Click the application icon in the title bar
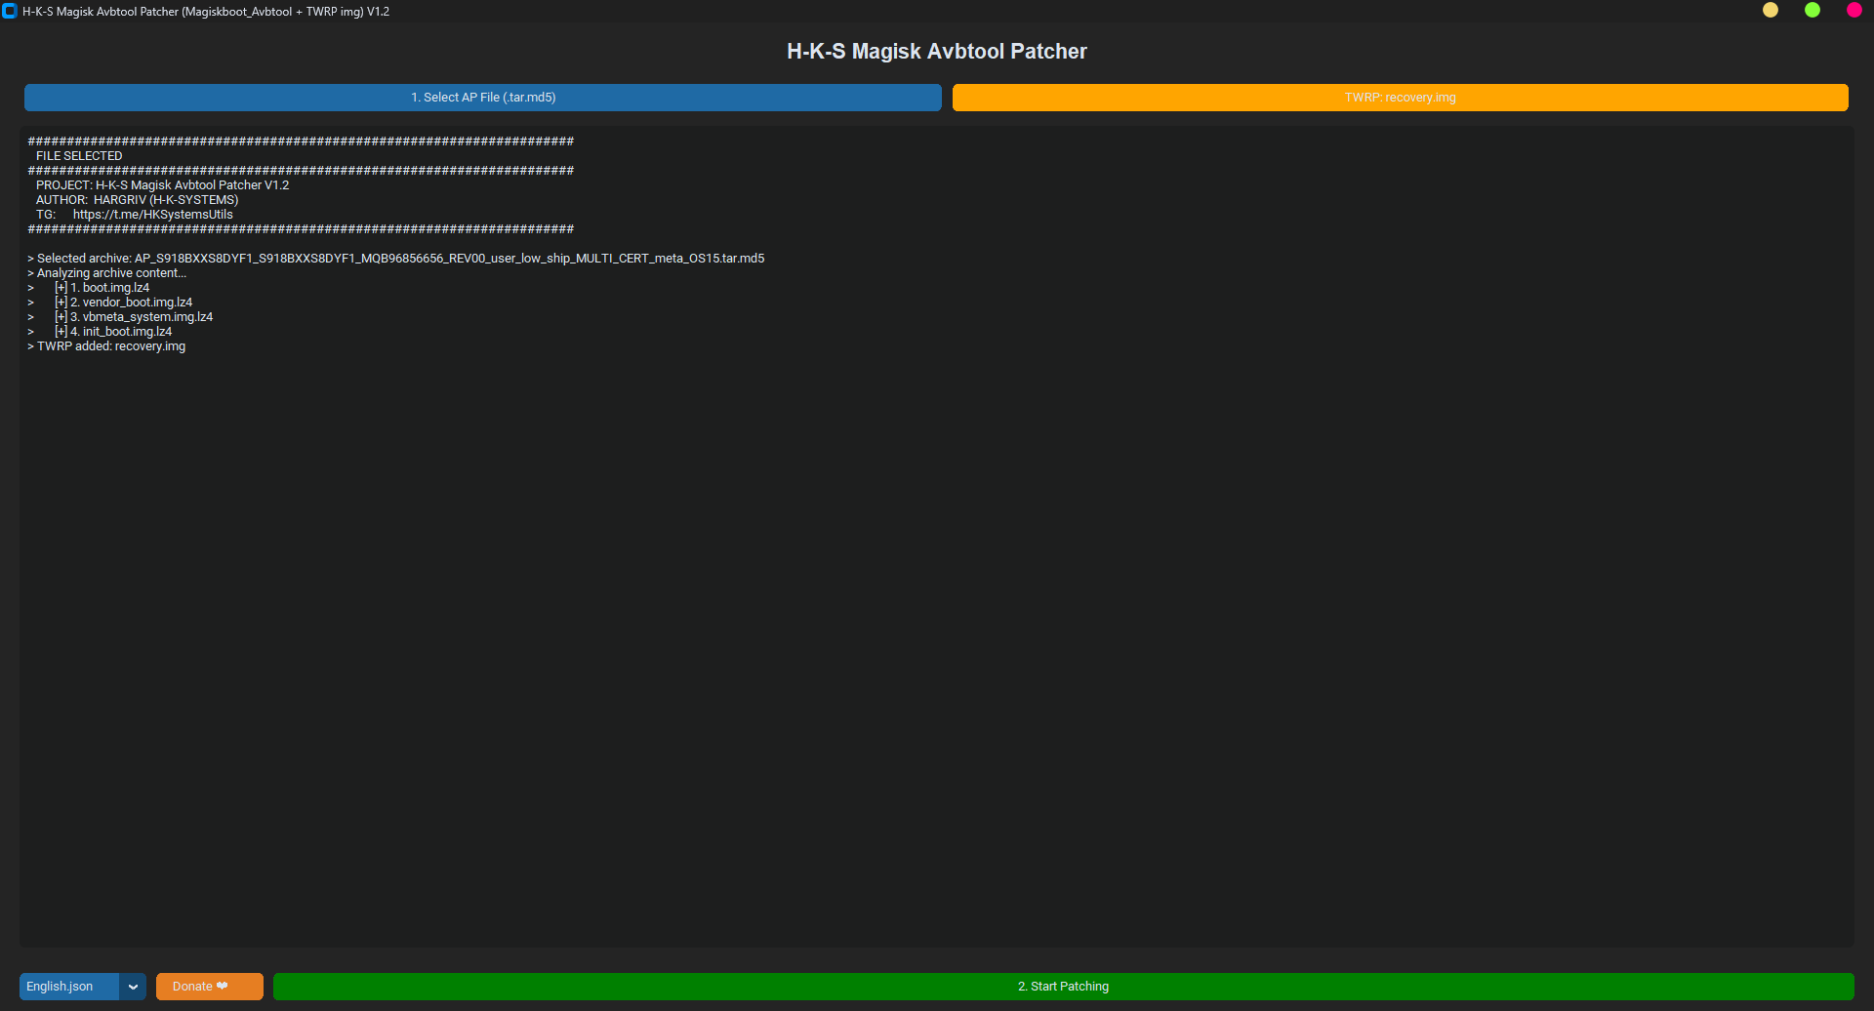1874x1011 pixels. 10,11
